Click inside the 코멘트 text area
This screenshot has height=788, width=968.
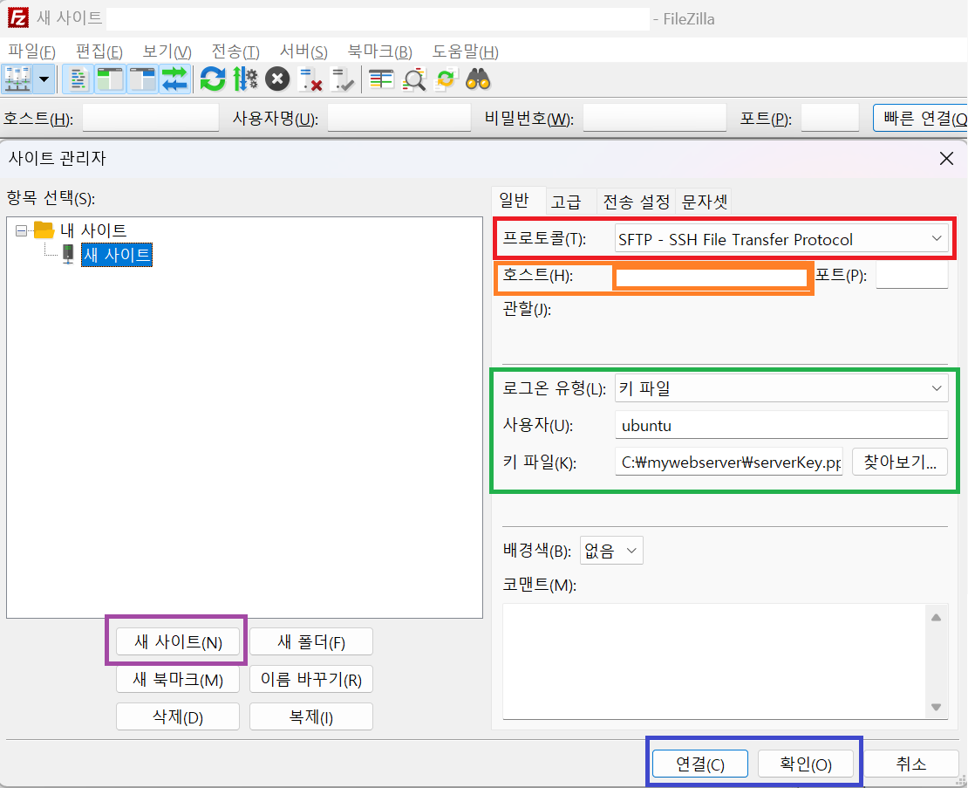(x=715, y=661)
